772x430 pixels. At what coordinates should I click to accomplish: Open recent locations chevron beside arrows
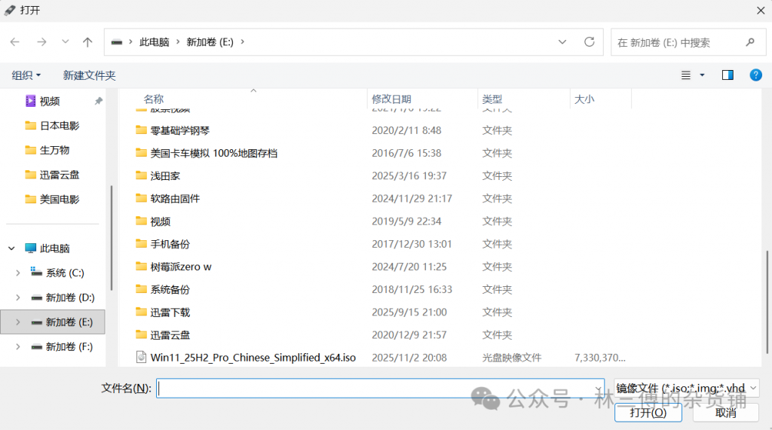click(x=65, y=42)
